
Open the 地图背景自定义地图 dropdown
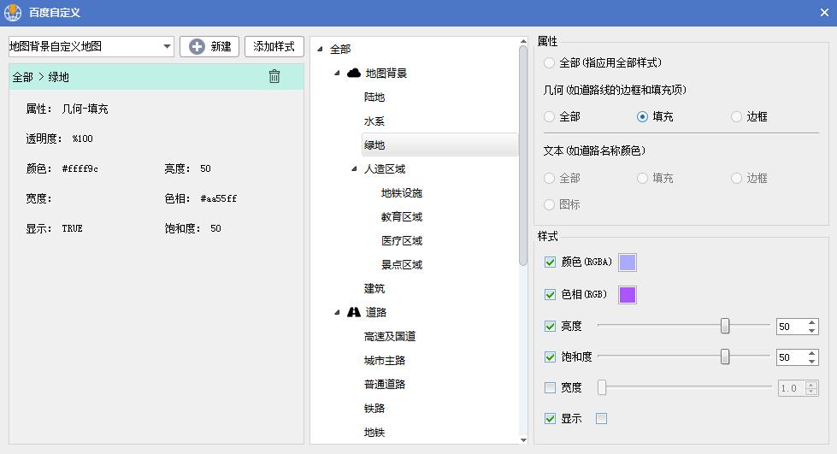[167, 46]
